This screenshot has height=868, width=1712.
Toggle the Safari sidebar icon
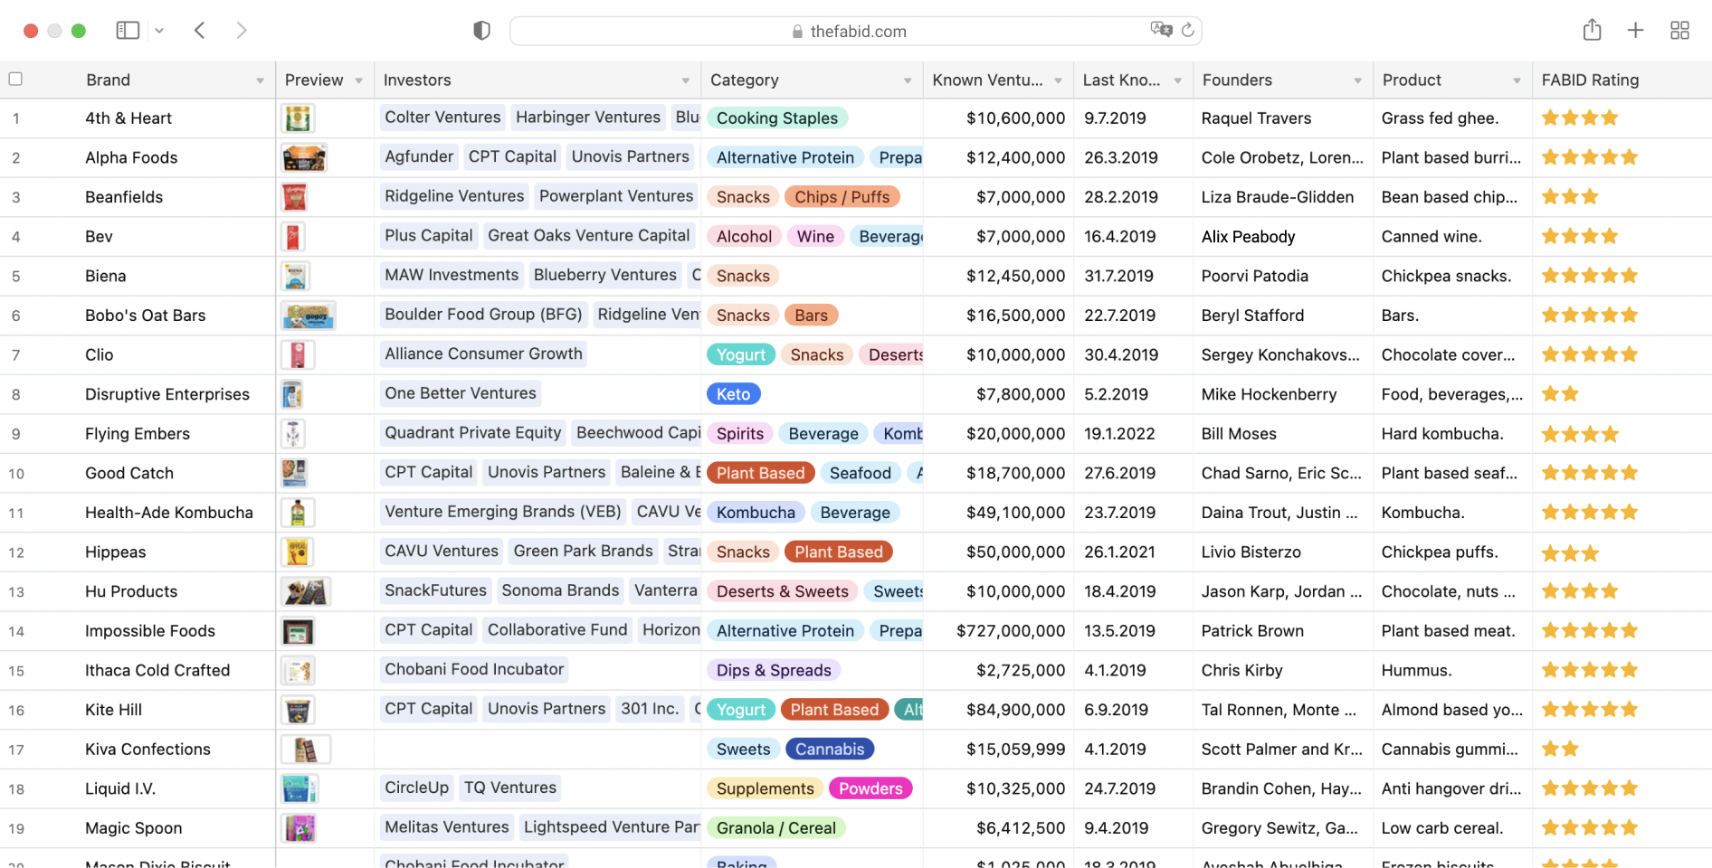[128, 31]
